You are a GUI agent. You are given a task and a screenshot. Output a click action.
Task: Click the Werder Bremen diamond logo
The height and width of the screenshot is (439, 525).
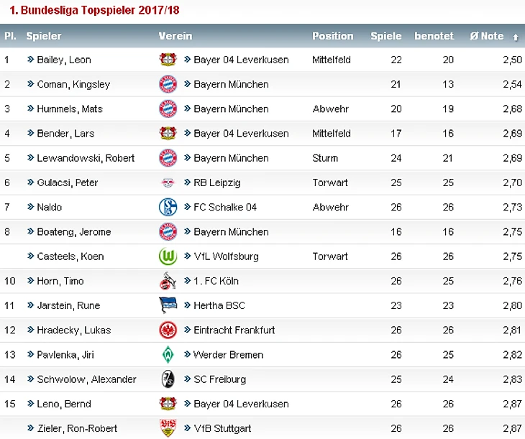[x=168, y=354]
